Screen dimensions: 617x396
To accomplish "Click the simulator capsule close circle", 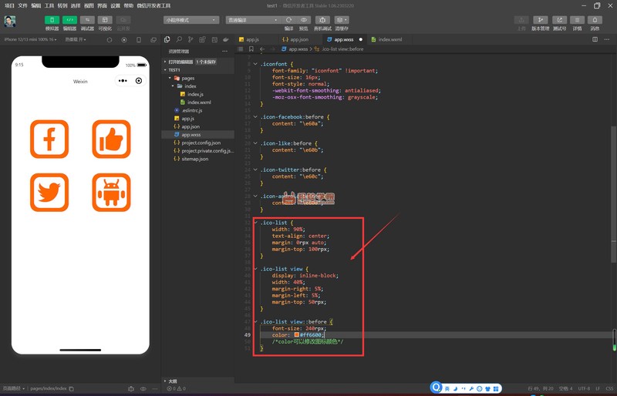I will [x=139, y=81].
